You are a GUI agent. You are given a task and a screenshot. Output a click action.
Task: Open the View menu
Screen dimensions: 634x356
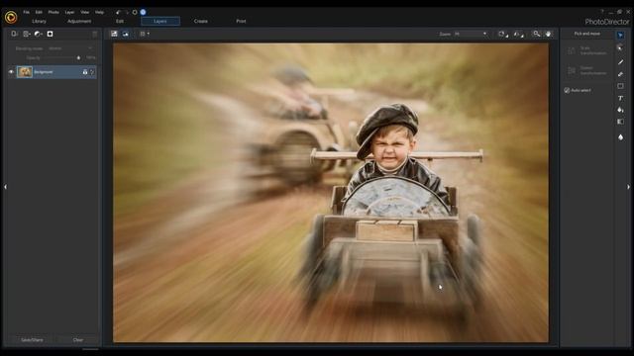pyautogui.click(x=84, y=12)
